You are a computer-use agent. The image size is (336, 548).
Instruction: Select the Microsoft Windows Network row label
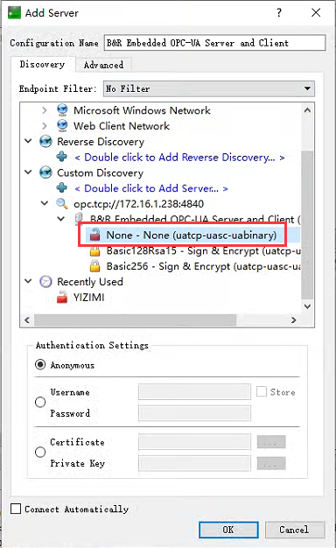142,110
